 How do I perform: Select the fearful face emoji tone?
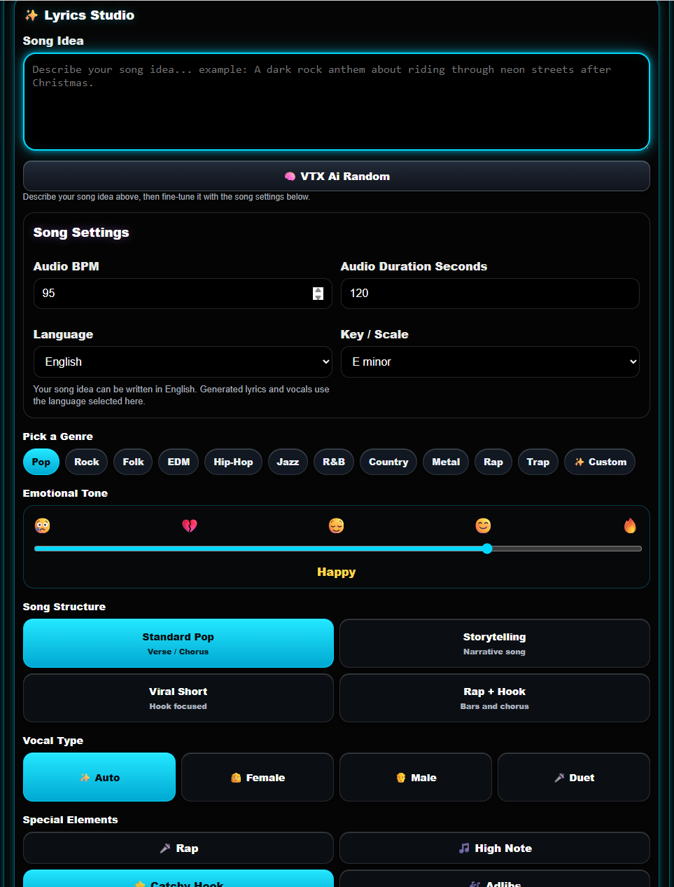(x=43, y=525)
